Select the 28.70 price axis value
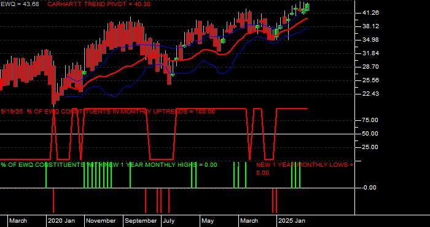 [370, 67]
